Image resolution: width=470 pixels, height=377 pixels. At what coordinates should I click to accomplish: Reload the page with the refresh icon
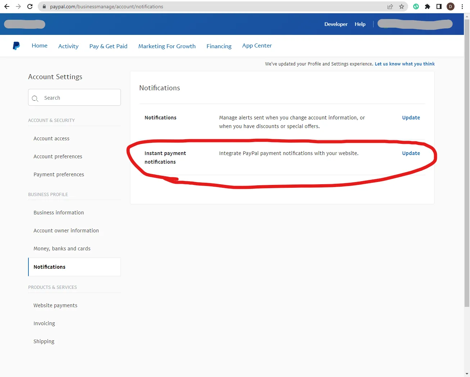[x=30, y=6]
